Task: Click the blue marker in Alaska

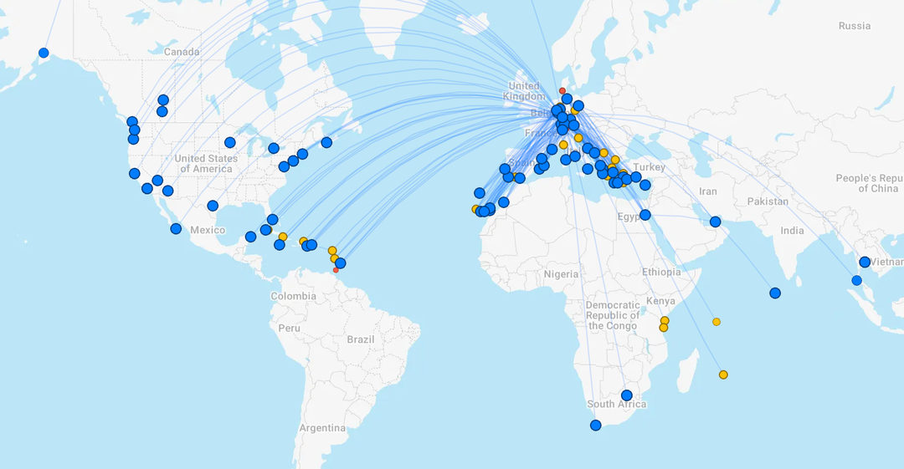Action: click(x=44, y=54)
